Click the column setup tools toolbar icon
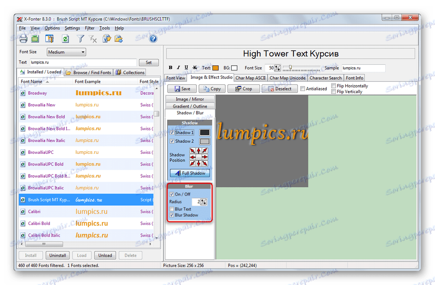The image size is (435, 285). pos(50,39)
